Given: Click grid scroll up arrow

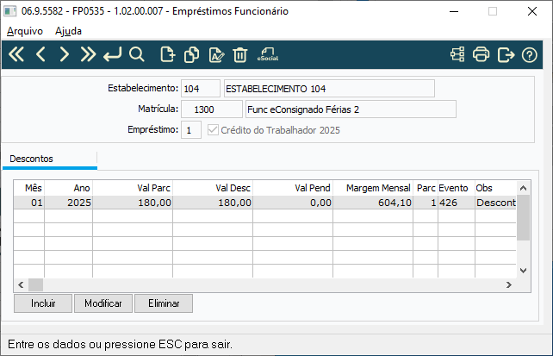Looking at the screenshot, I should click(x=524, y=188).
